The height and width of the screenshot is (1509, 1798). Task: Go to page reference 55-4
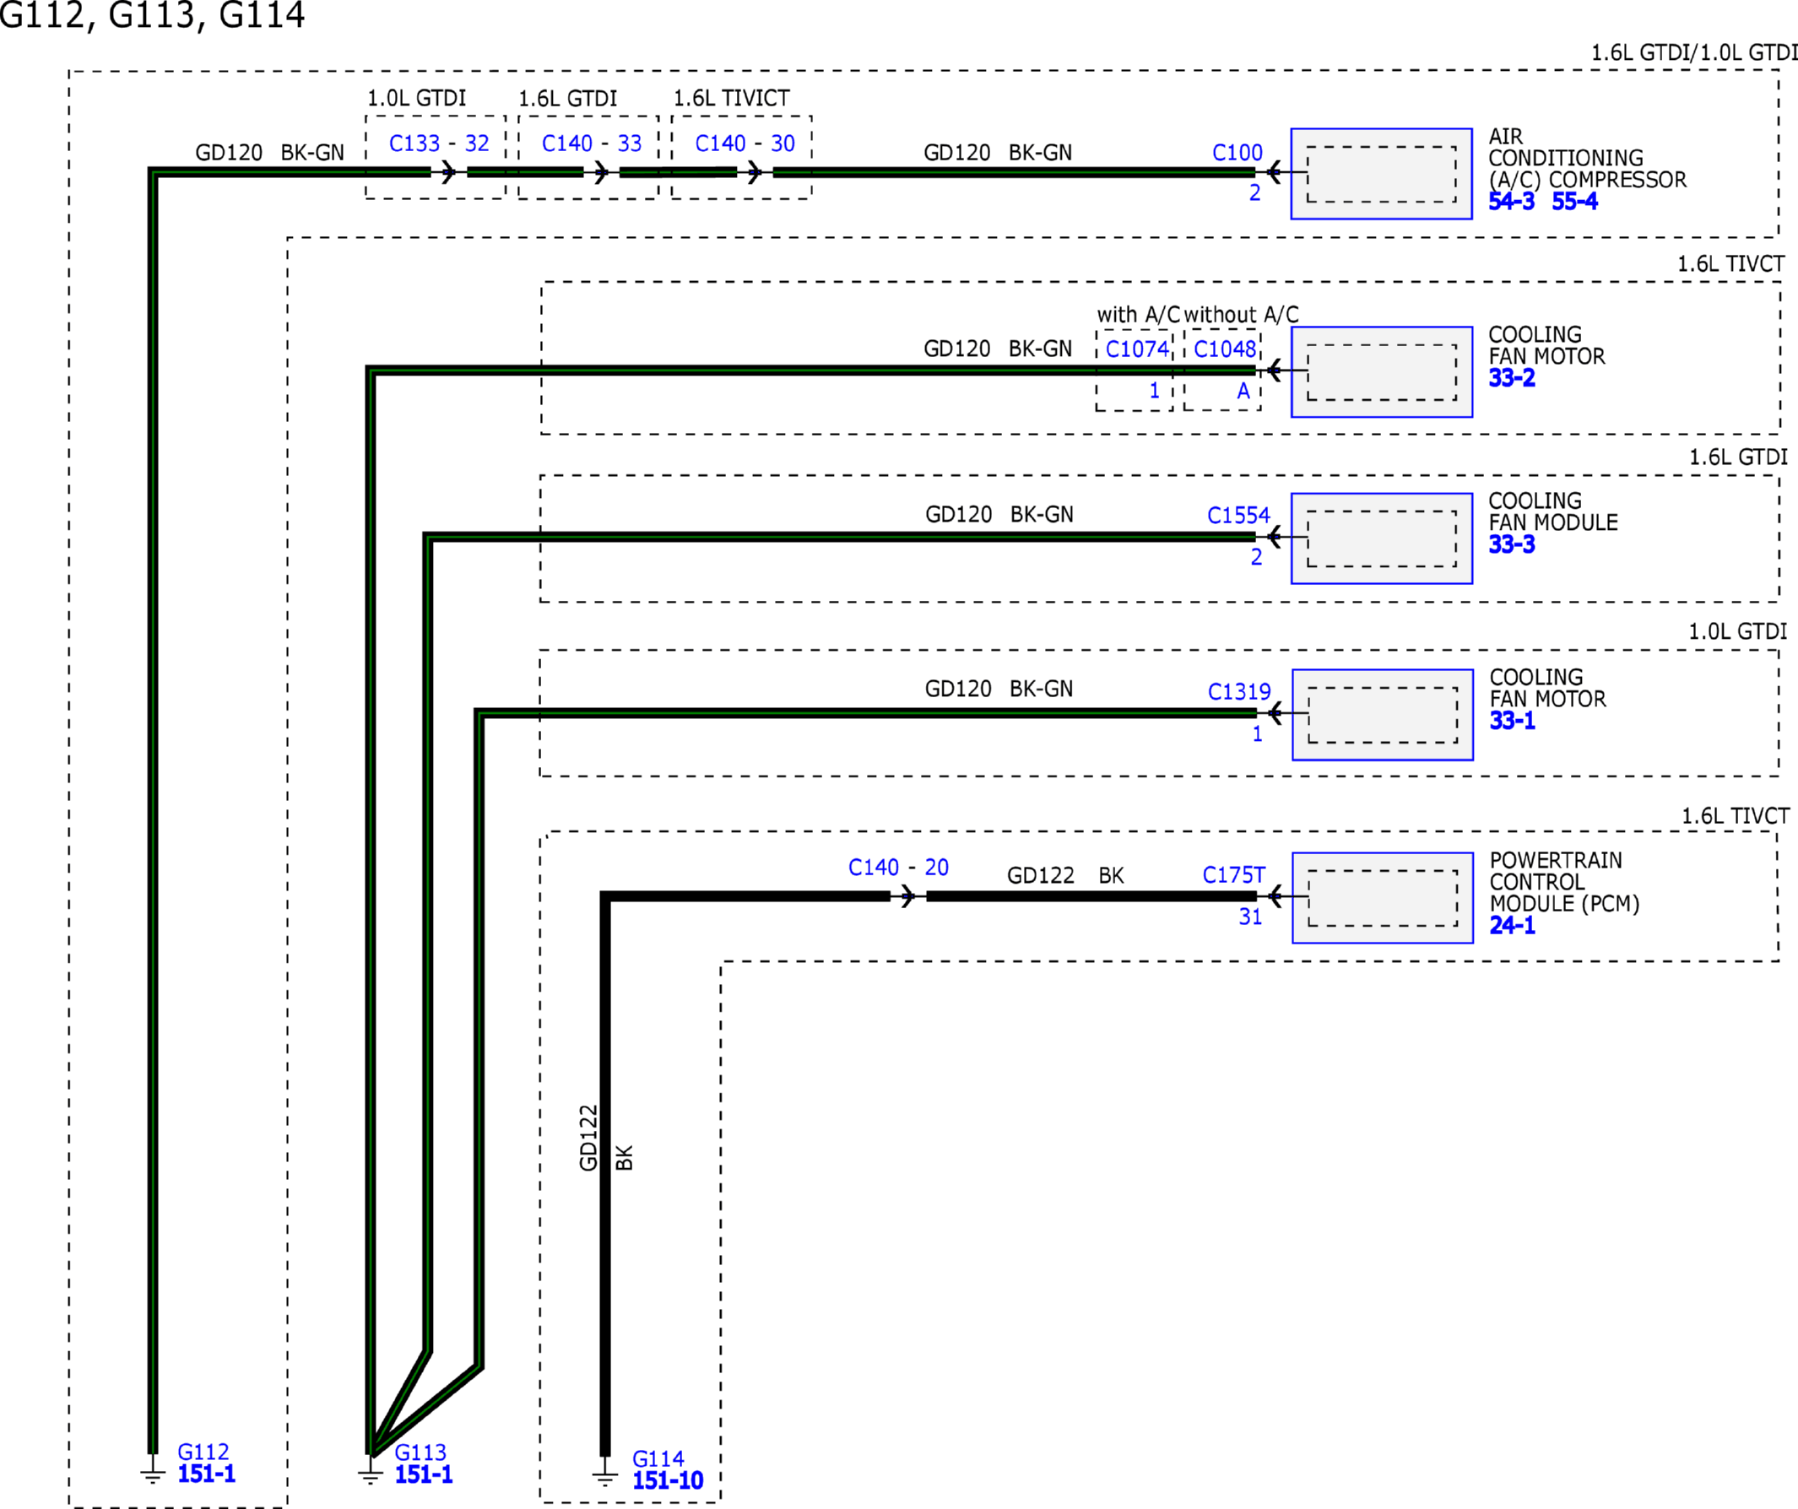tap(1573, 202)
